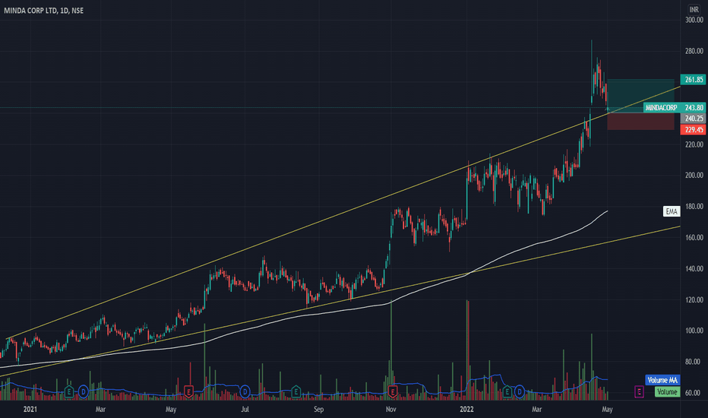Screen dimensions: 708x418
Task: Click the 160.00 price axis value
Action: [x=694, y=237]
